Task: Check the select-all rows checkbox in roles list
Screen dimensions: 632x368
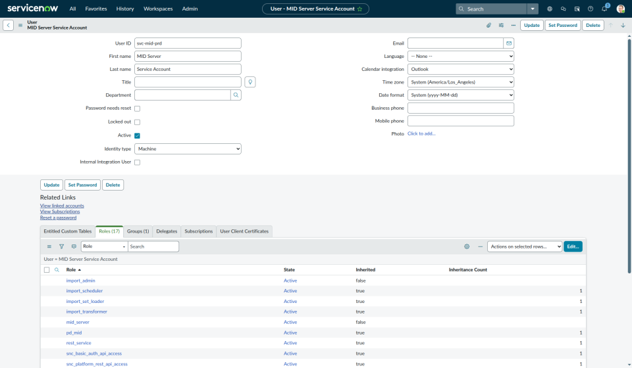Action: pos(47,270)
